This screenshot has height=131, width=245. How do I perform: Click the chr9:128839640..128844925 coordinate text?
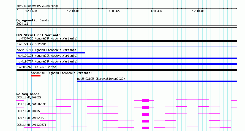click(37, 6)
